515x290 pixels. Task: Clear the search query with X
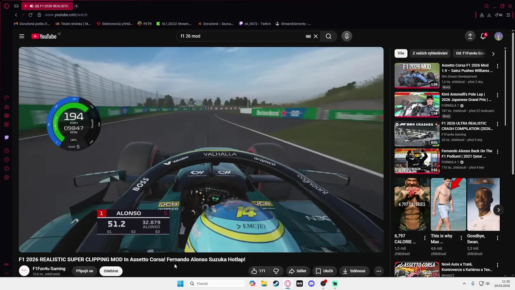tap(316, 36)
